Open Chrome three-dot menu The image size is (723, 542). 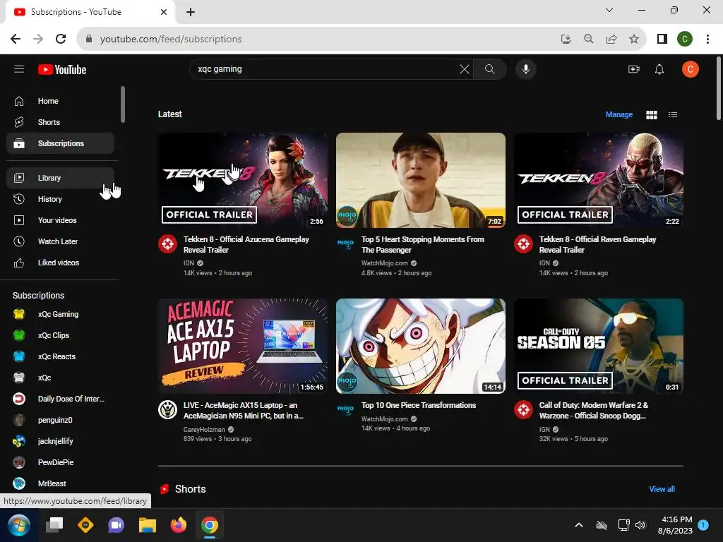click(707, 40)
